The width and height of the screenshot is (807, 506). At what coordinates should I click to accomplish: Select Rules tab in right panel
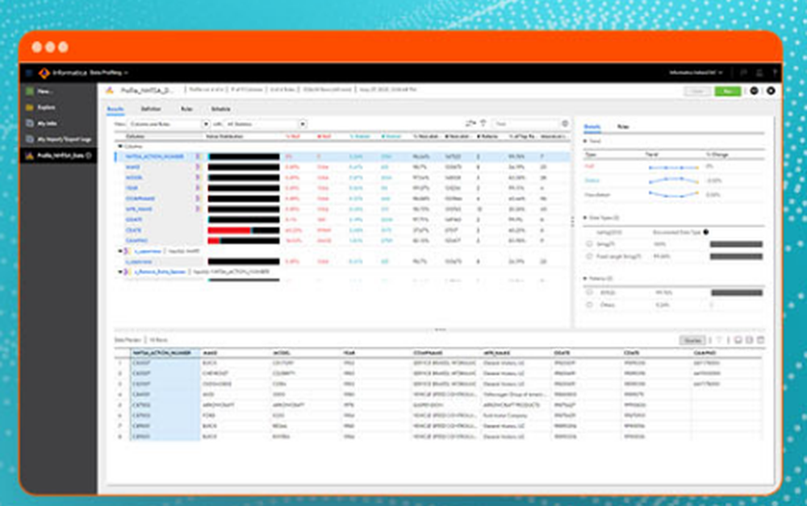[x=623, y=126]
